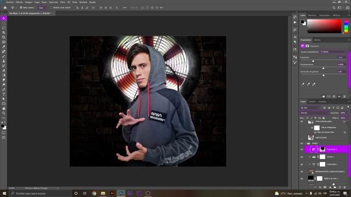Viewport: 351px width, 197px height.
Task: Open the Capa auto-select dropdown
Action: pos(42,8)
